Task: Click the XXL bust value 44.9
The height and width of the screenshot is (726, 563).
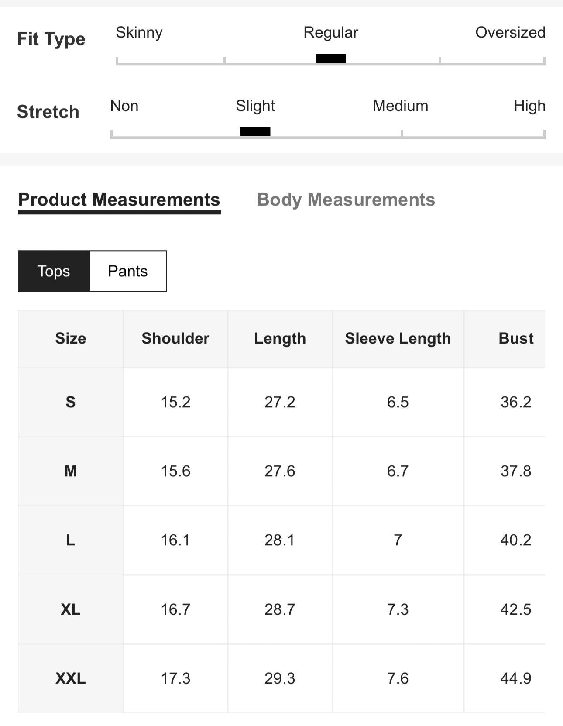Action: (516, 678)
